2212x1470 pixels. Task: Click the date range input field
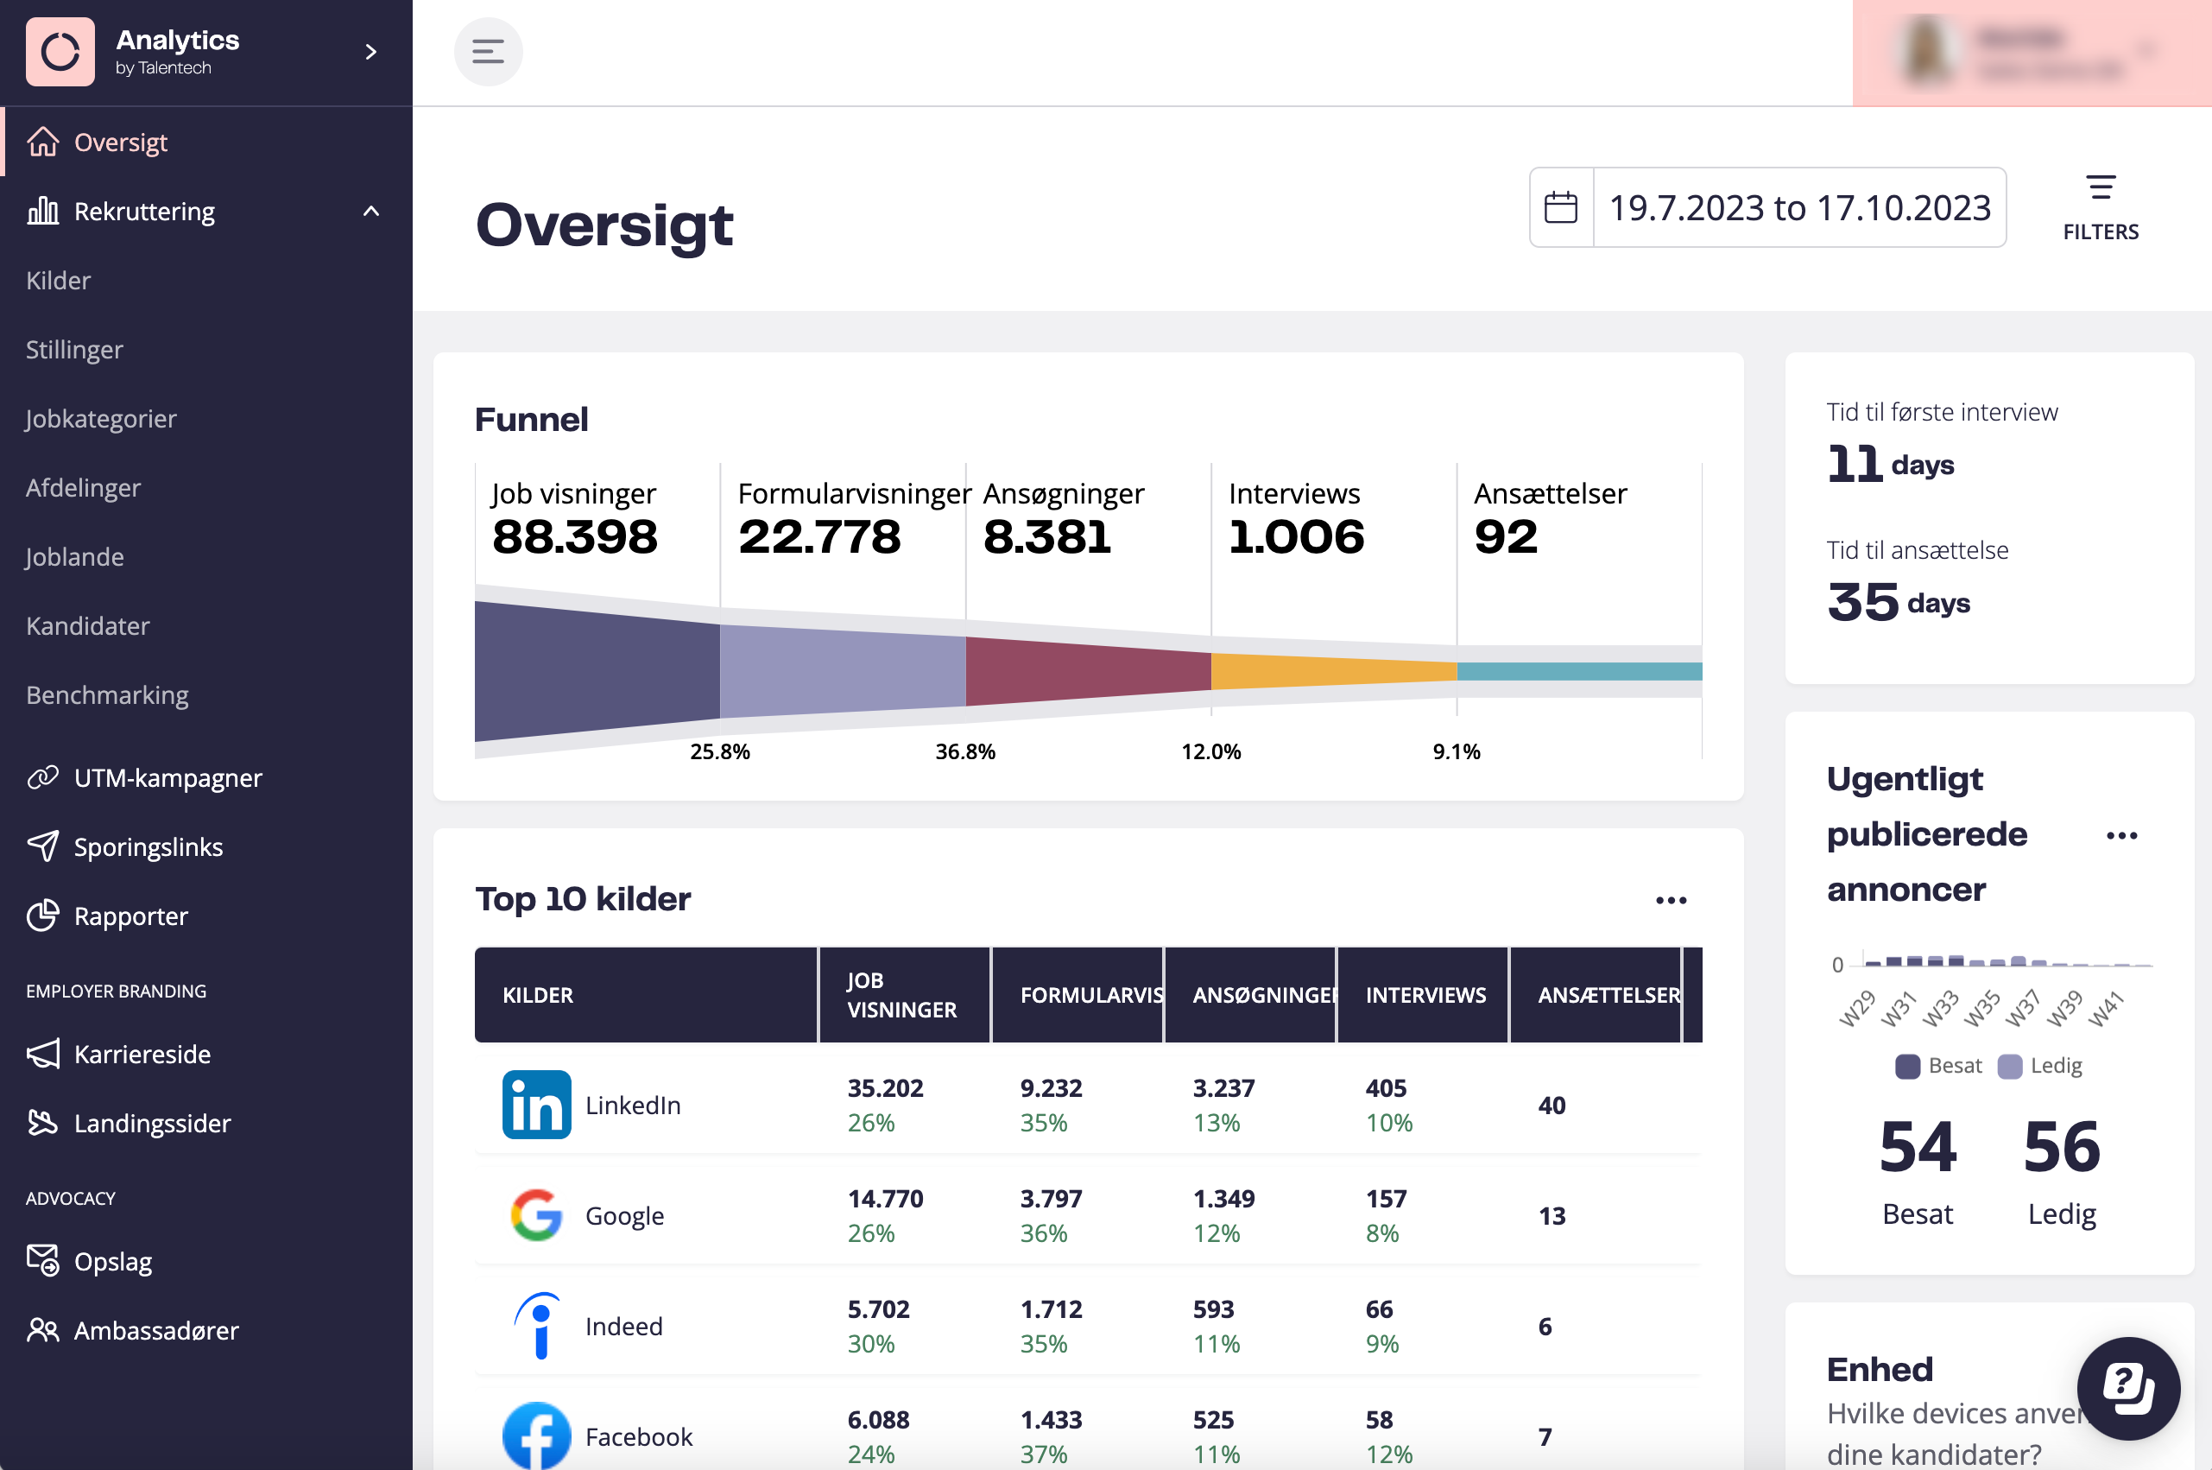pyautogui.click(x=1798, y=207)
